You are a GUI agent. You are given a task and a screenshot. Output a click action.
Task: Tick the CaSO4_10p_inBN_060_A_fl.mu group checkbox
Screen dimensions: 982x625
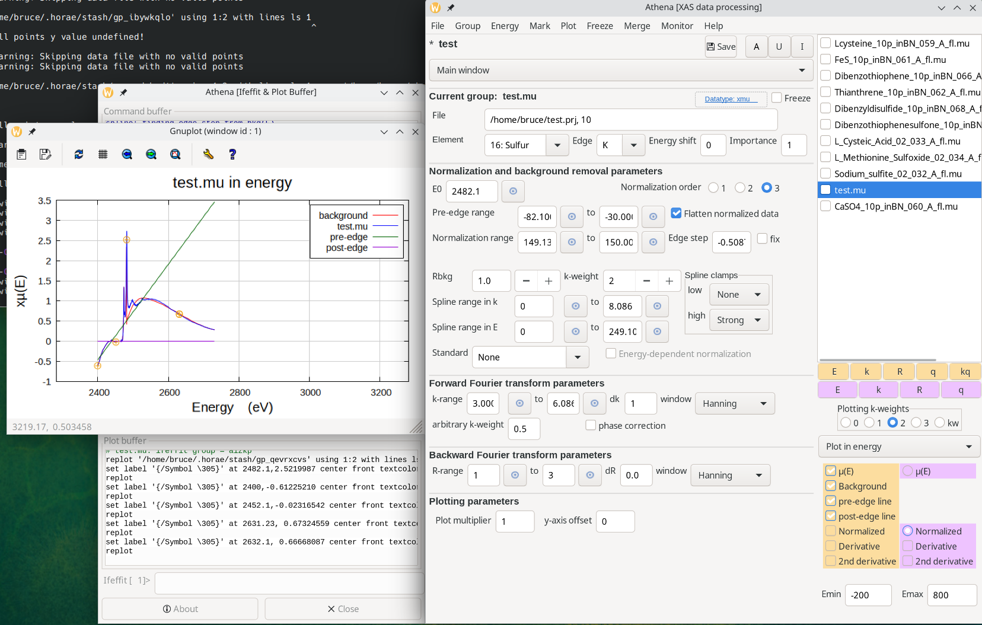825,206
